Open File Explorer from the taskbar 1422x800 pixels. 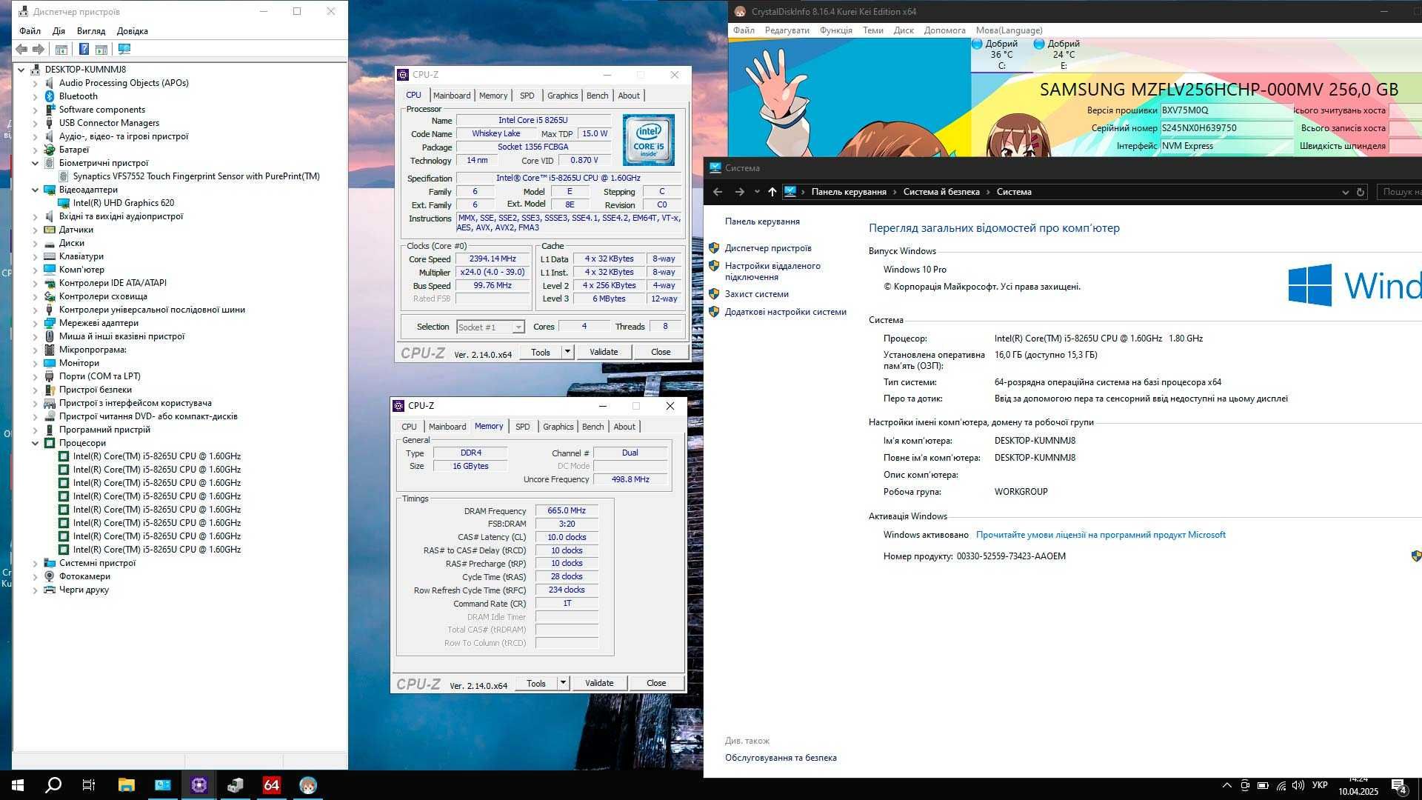(127, 785)
